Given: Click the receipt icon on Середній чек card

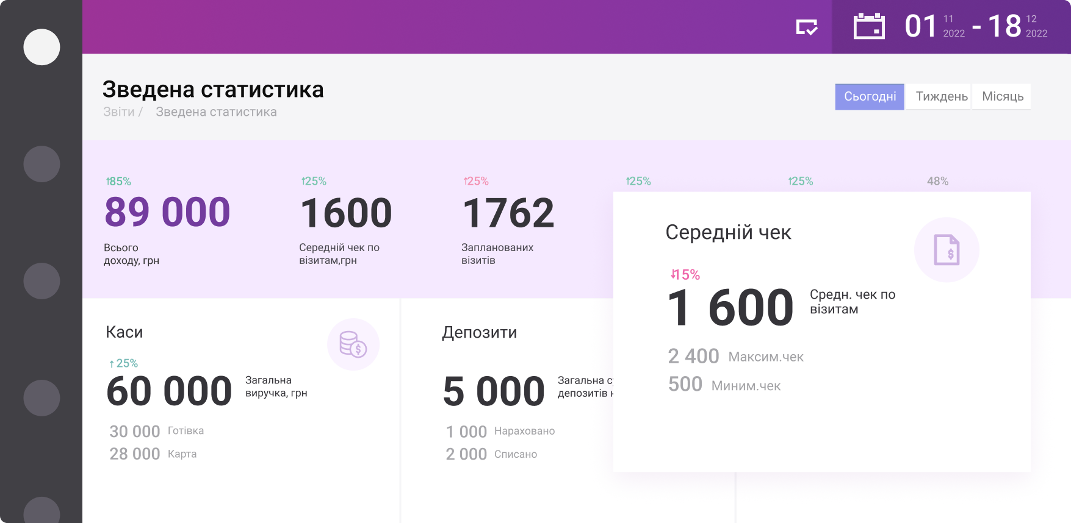Looking at the screenshot, I should pyautogui.click(x=946, y=250).
